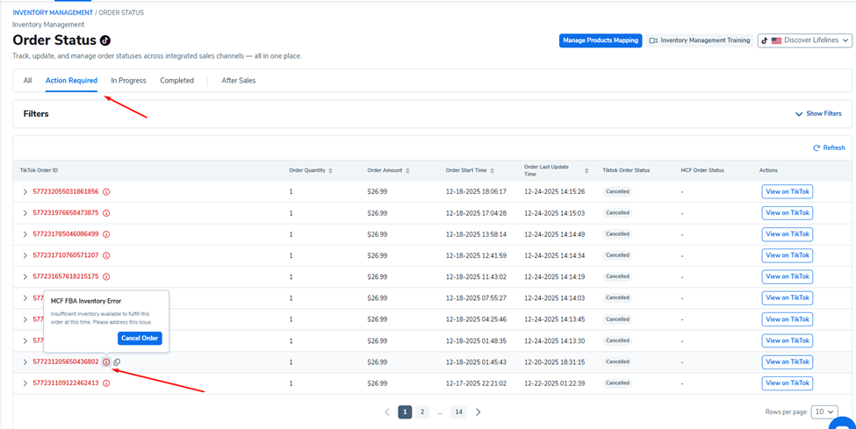Switch to the In Progress tab

pyautogui.click(x=128, y=81)
